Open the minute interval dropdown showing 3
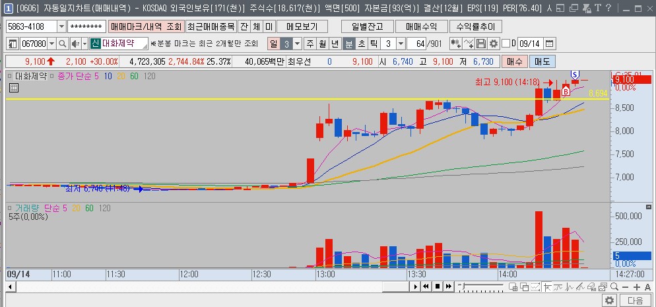Viewport: 656px width, 307px height. point(401,44)
